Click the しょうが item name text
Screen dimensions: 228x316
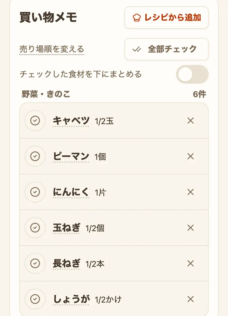[x=71, y=299]
